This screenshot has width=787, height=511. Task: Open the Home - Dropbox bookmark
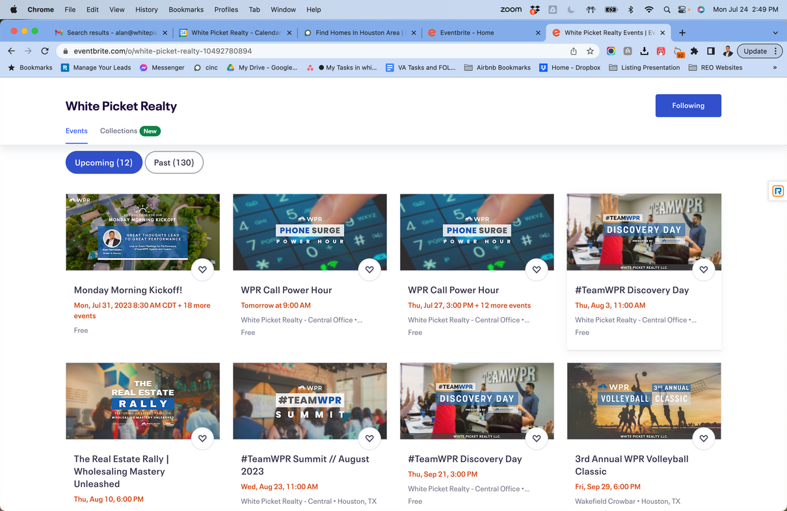coord(570,68)
